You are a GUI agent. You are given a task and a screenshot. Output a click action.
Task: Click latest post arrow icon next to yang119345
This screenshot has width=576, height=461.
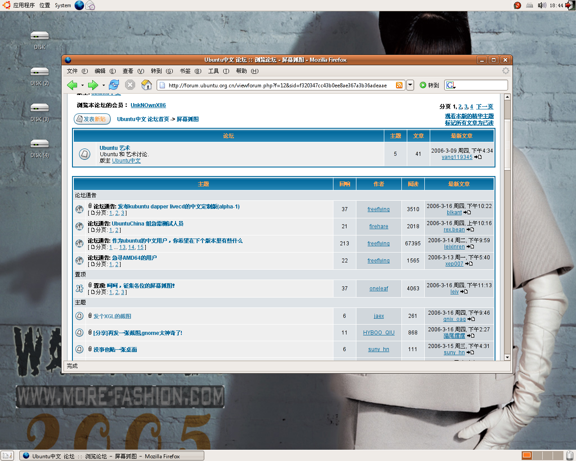pyautogui.click(x=478, y=157)
